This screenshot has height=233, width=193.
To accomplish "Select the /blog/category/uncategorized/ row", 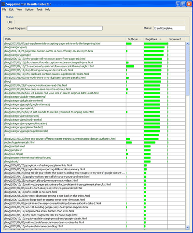I will coord(95,116).
